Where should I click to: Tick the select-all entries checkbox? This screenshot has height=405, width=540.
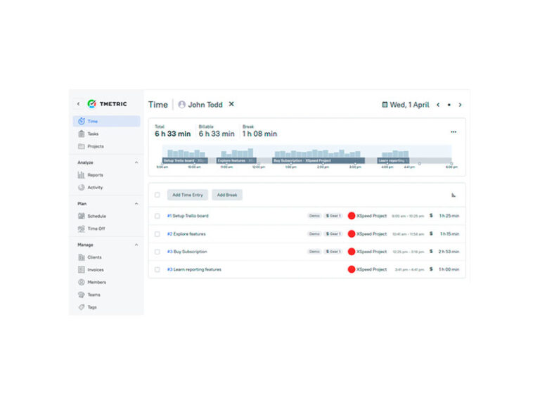click(157, 195)
